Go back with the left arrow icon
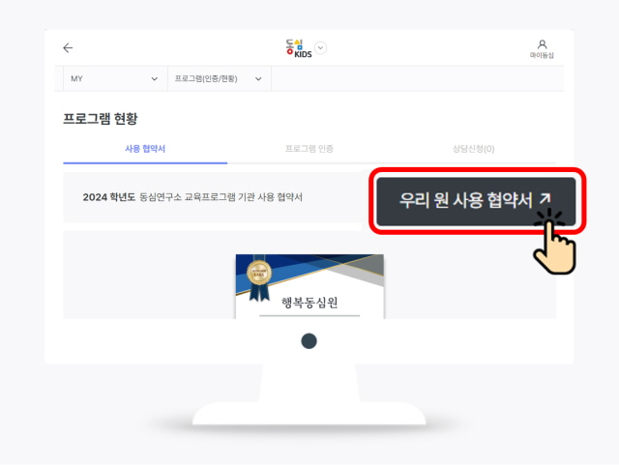Viewport: 619px width, 465px height. pyautogui.click(x=68, y=47)
